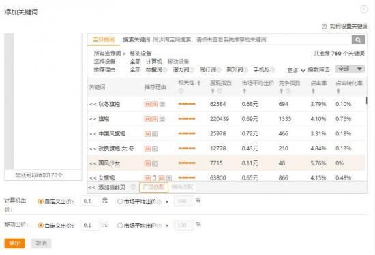Screen dimensions: 375x255
Task: Open help icon next to 潜力词
Action: pos(192,70)
